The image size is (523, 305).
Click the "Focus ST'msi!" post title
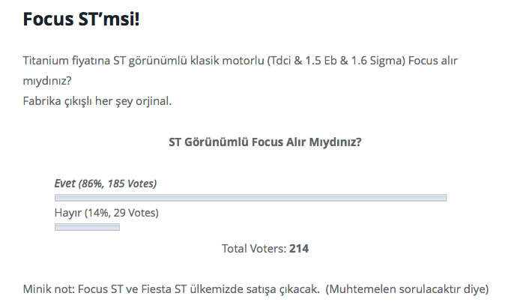pos(81,19)
